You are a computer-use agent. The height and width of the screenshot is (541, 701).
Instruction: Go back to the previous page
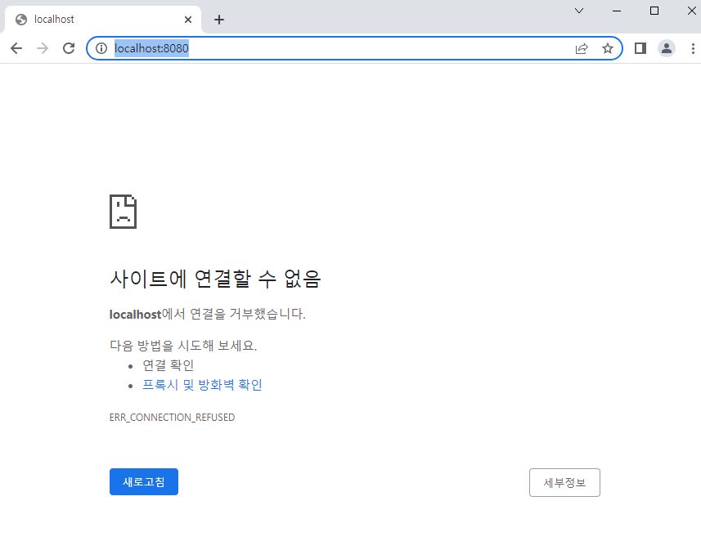(16, 48)
